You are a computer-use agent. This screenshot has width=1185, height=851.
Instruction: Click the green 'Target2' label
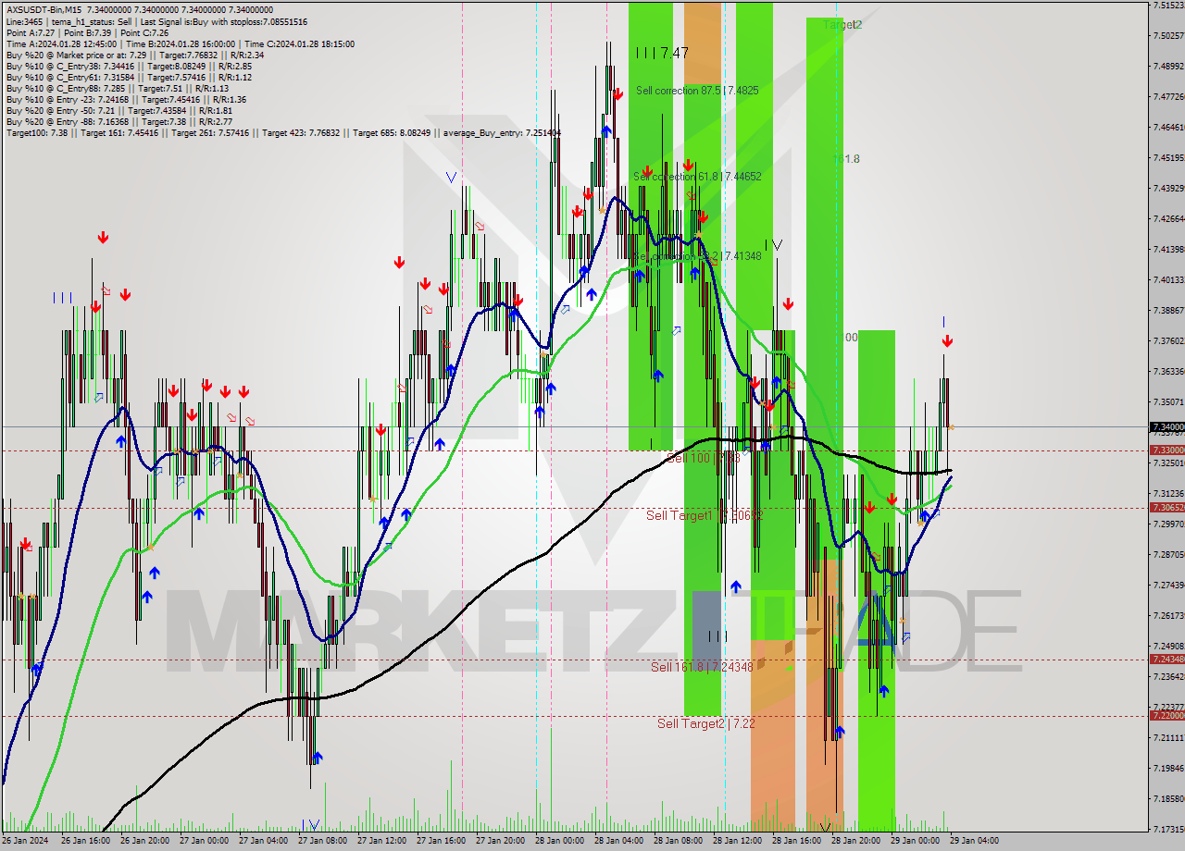tap(842, 25)
